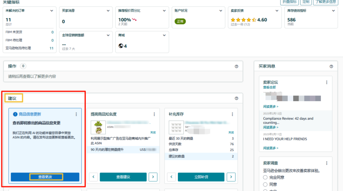This screenshot has width=343, height=191.
Task: Open the three-dot menu on 补充库存 card
Action: [x=233, y=114]
